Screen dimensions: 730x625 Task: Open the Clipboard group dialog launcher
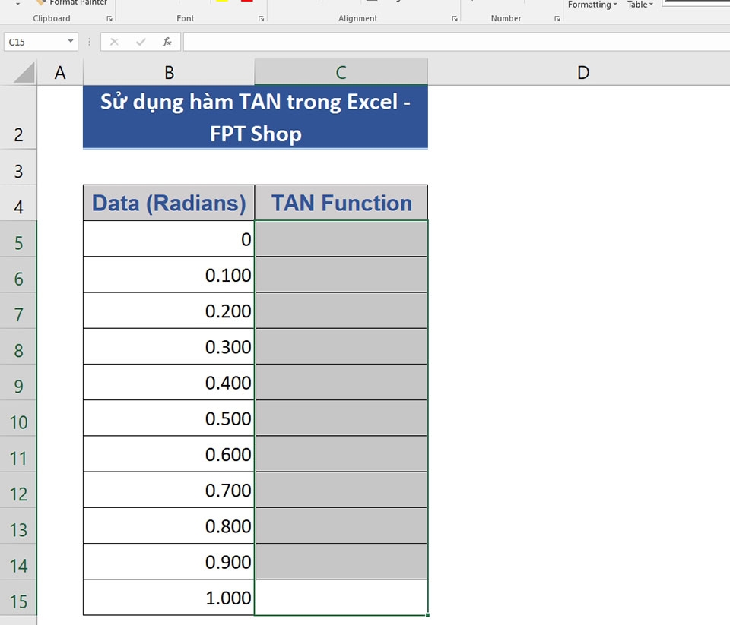click(x=109, y=18)
